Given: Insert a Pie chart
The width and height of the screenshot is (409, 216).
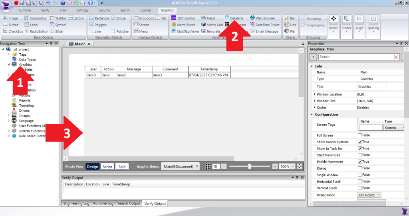Looking at the screenshot, I should [x=290, y=31].
